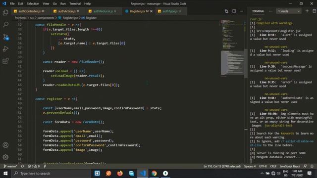Change indentation via 'Spaces: 4'
This screenshot has width=317, height=178.
coord(250,166)
